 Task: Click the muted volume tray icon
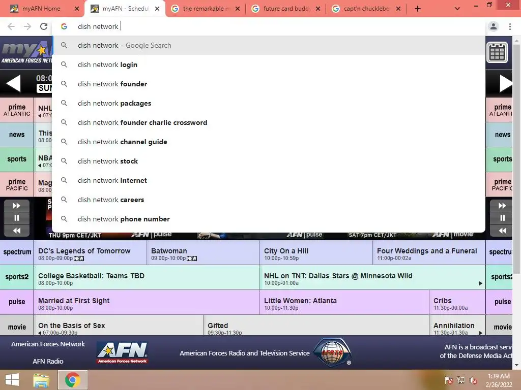point(473,380)
